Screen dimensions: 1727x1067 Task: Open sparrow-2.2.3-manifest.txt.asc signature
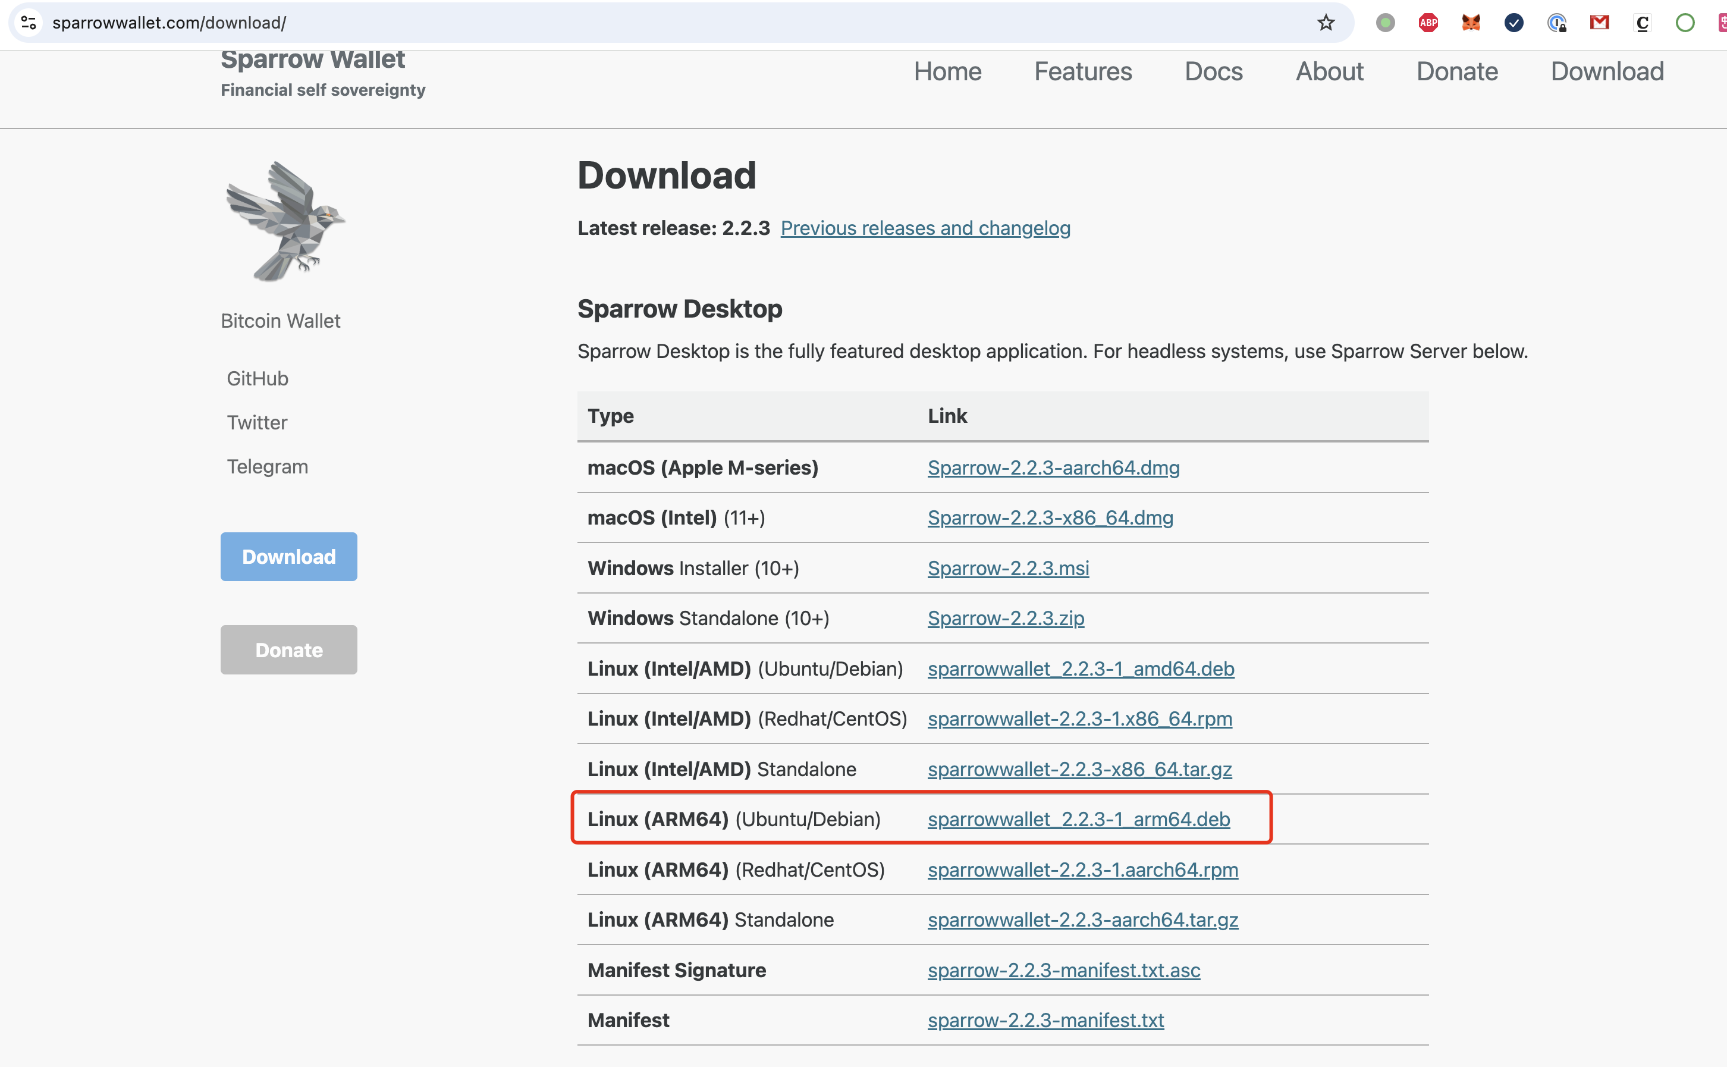1064,970
